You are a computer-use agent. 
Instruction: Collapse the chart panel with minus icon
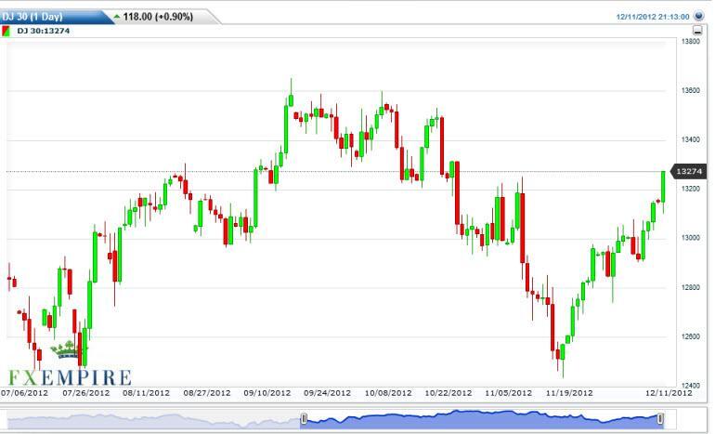(x=697, y=31)
